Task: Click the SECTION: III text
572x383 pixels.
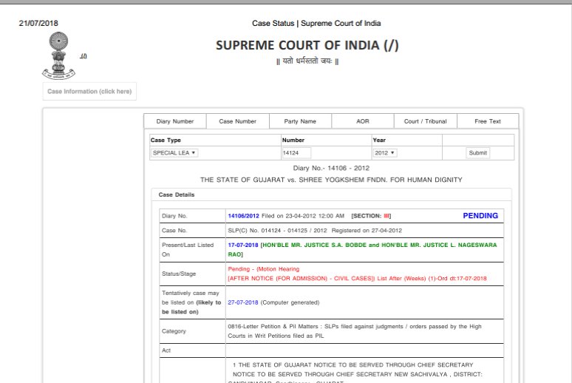Action: coord(371,216)
